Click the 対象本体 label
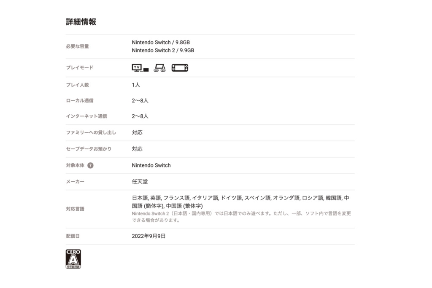 (75, 165)
